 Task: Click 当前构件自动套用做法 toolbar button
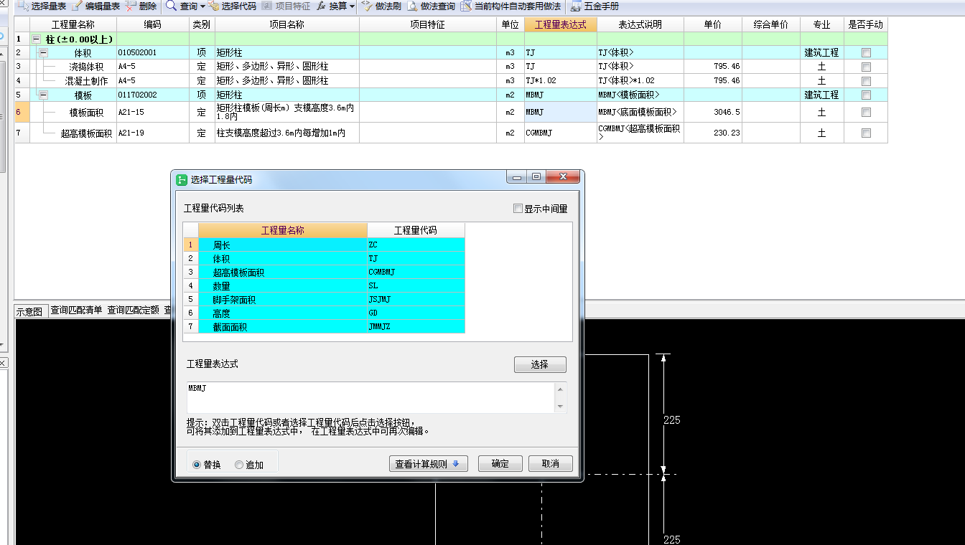click(x=511, y=6)
